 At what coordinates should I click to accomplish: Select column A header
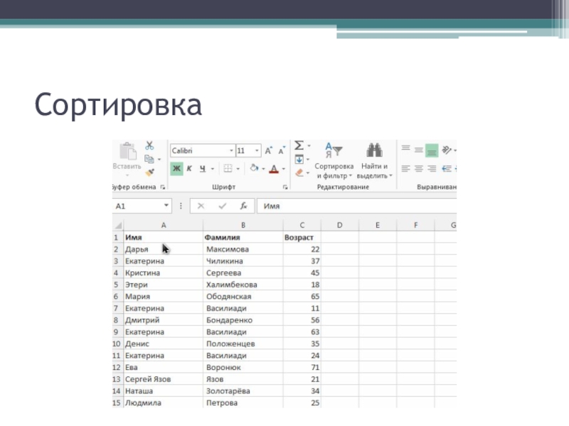tap(164, 225)
